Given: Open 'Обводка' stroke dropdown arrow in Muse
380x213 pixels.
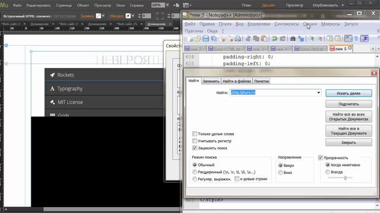Looking at the screenshot, I should [133, 16].
